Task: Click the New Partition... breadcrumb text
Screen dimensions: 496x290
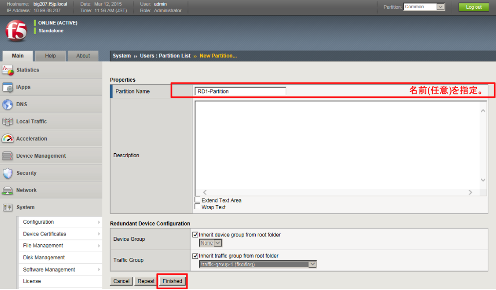Action: point(218,56)
